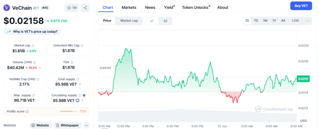Click Vol/Mkt Cap (24h) info icon
Viewport: 319px width, 129px height.
(x=38, y=79)
